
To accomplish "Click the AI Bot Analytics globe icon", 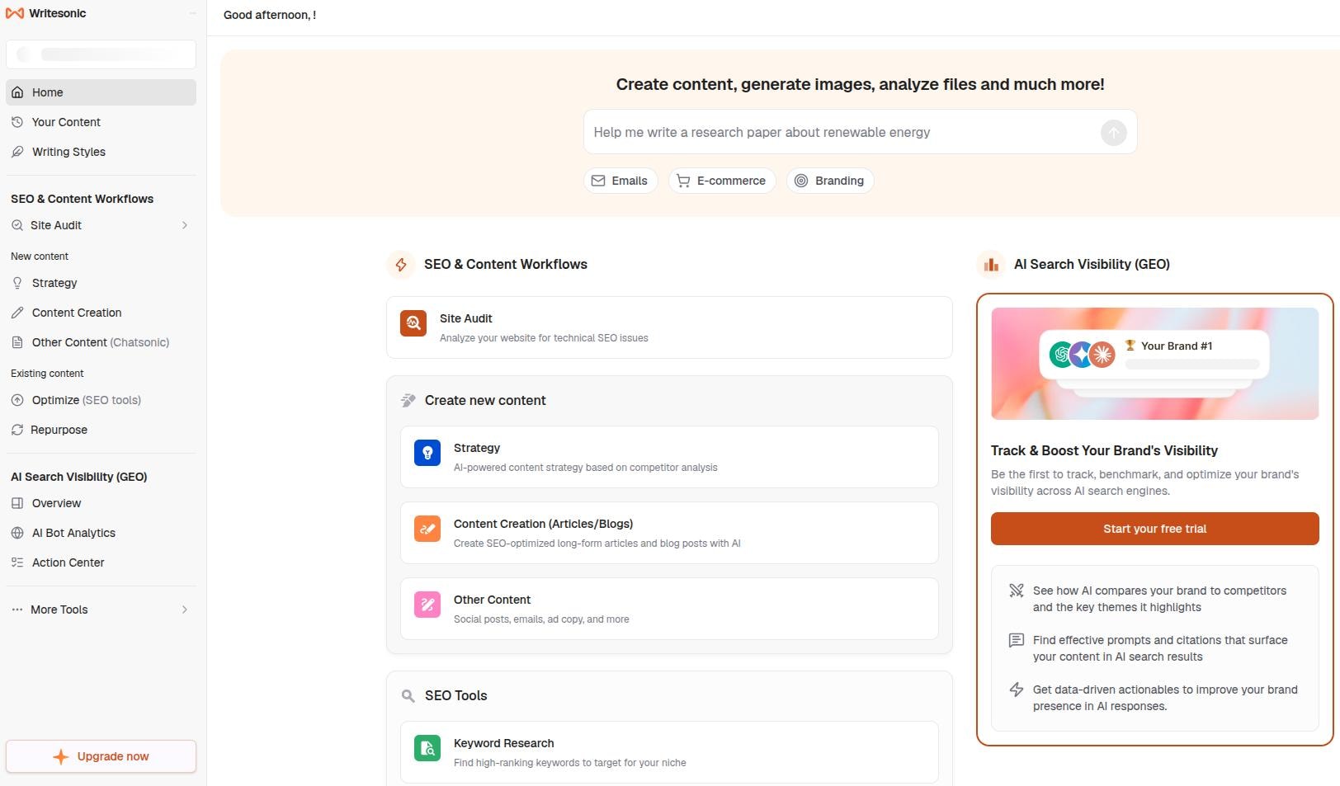I will pos(17,533).
